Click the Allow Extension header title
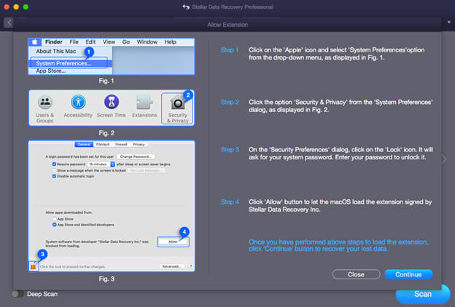Viewport: 455px width, 307px height. [227, 25]
